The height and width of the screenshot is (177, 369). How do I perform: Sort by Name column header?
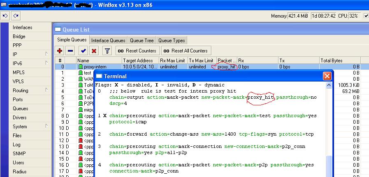(x=99, y=61)
